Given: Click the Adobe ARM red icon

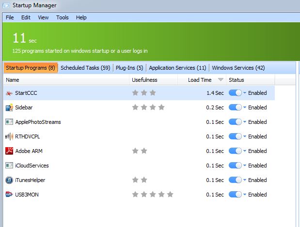Looking at the screenshot, I should pos(9,151).
